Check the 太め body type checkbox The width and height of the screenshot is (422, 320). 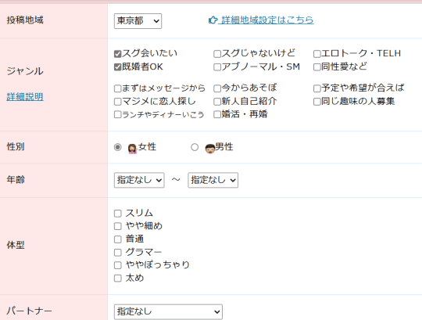(117, 278)
